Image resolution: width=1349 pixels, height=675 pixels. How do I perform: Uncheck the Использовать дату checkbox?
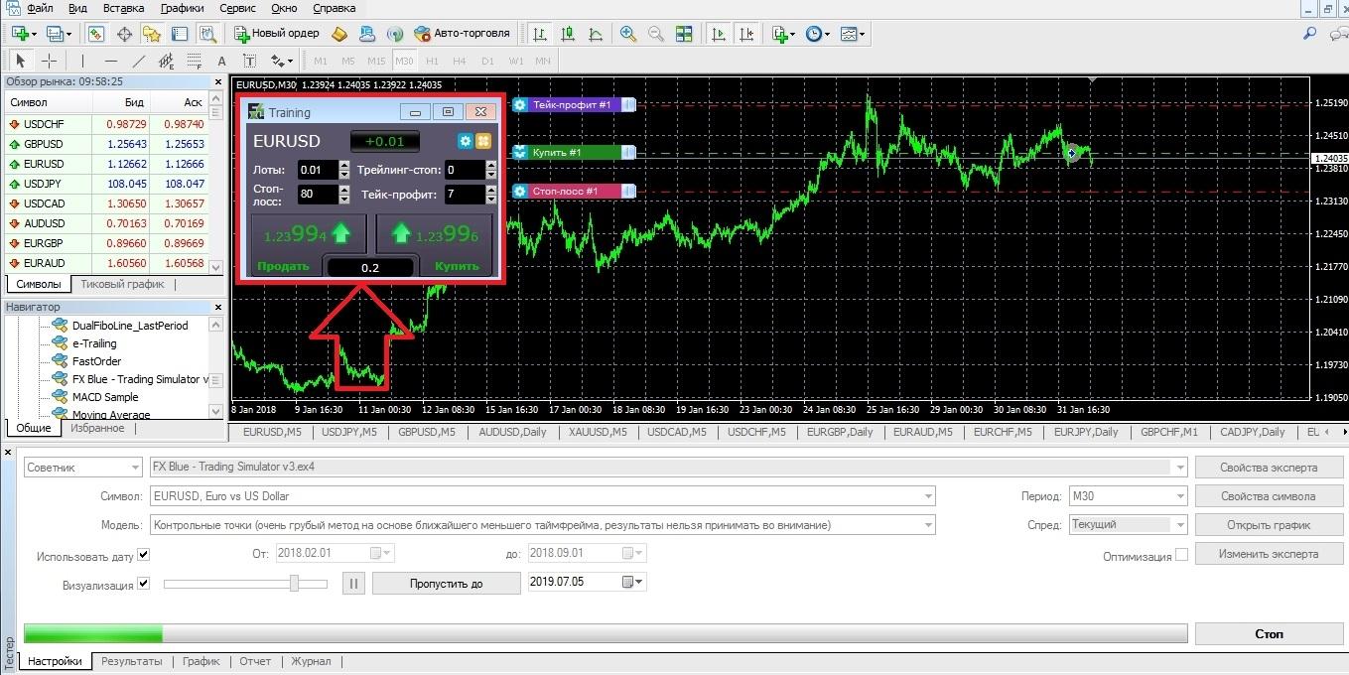[144, 554]
